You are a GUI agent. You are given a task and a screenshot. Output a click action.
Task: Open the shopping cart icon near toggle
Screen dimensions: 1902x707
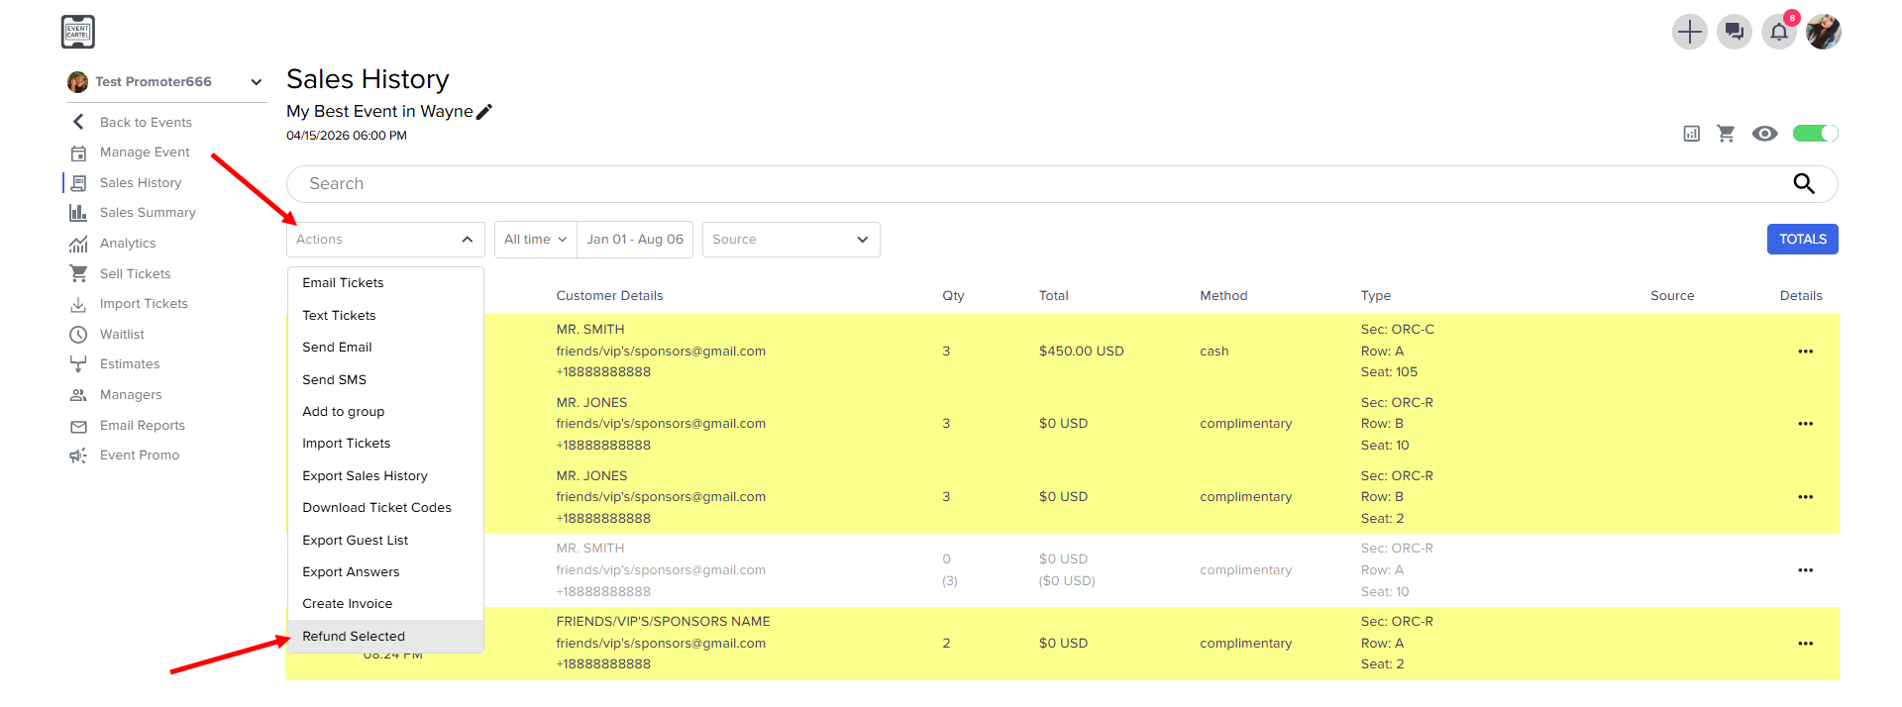pyautogui.click(x=1726, y=134)
